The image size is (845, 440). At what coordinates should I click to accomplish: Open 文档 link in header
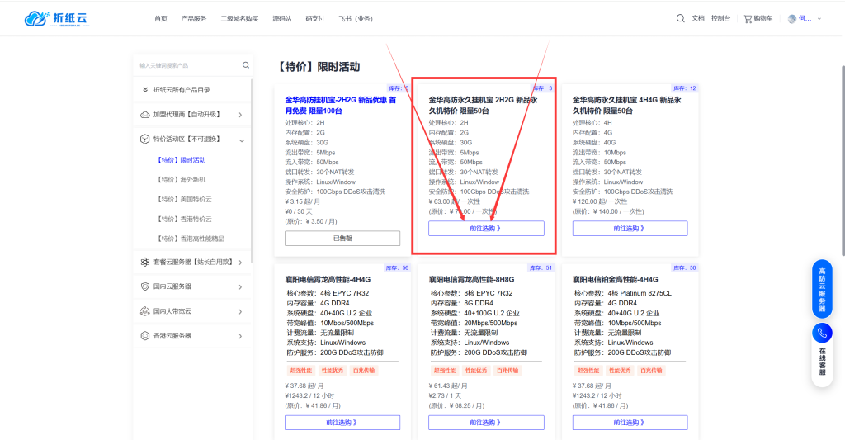tap(698, 18)
